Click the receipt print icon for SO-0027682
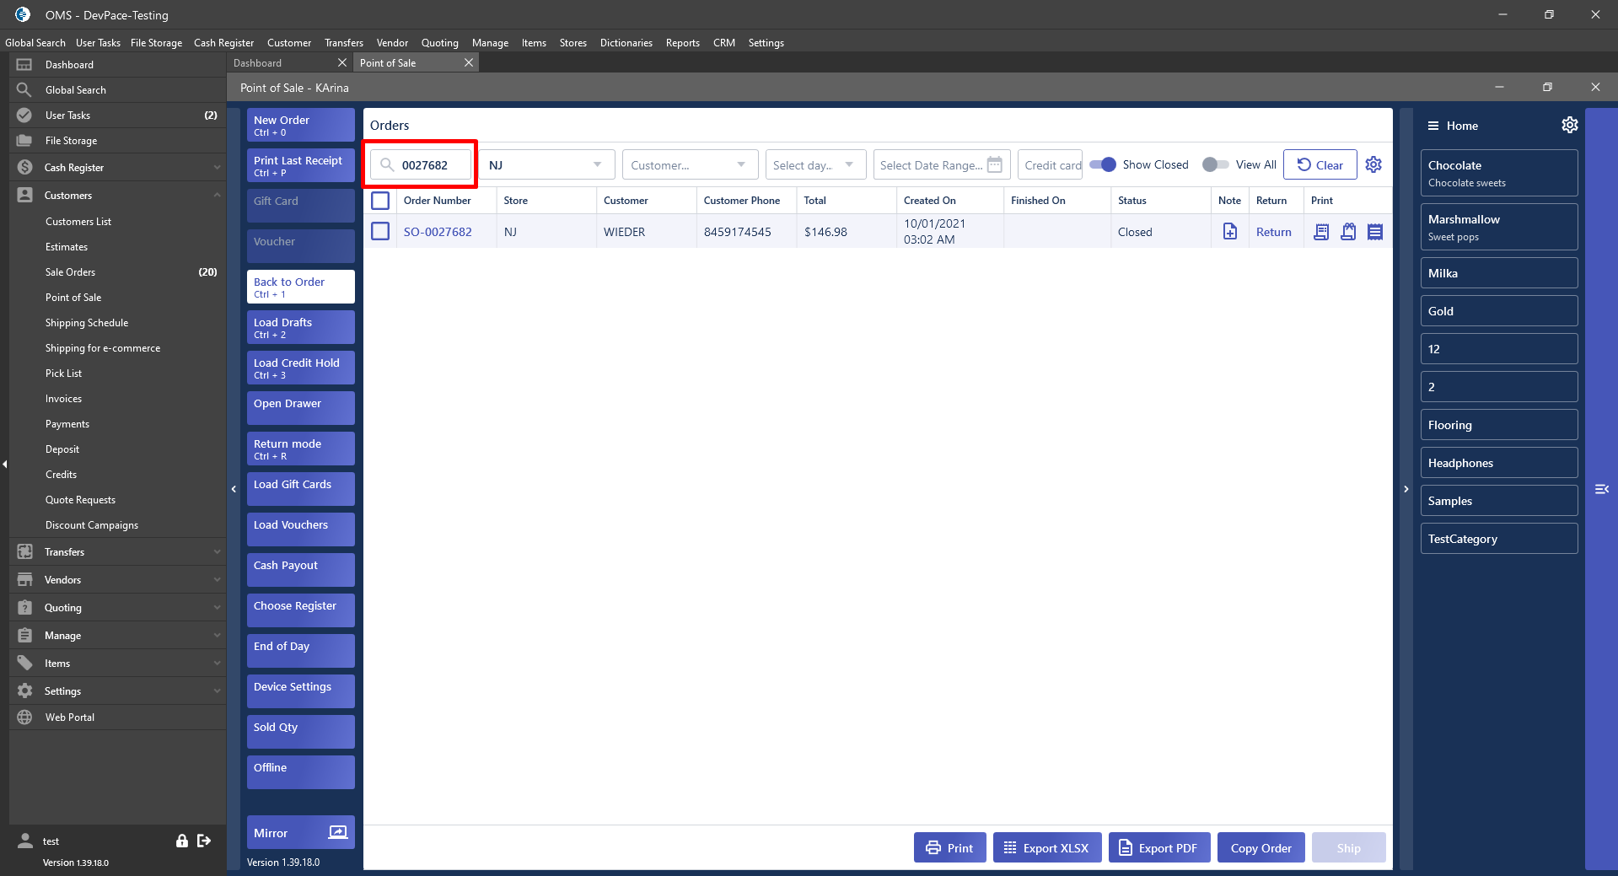Viewport: 1618px width, 876px height. (x=1321, y=232)
